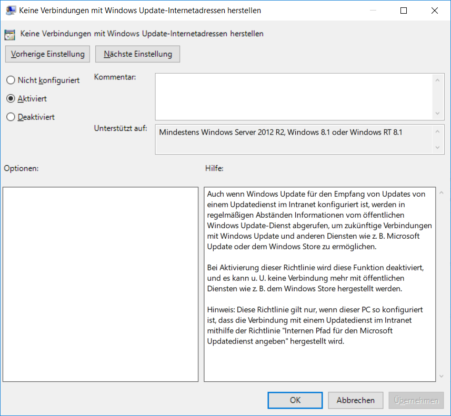This screenshot has width=451, height=416.
Task: Click the Kommentar scrollbar up arrow
Action: [x=437, y=80]
